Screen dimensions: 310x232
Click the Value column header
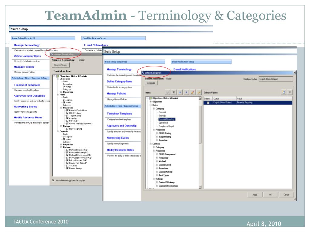[x=264, y=98]
